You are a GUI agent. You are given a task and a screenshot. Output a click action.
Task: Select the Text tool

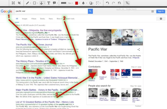pyautogui.click(x=49, y=3)
